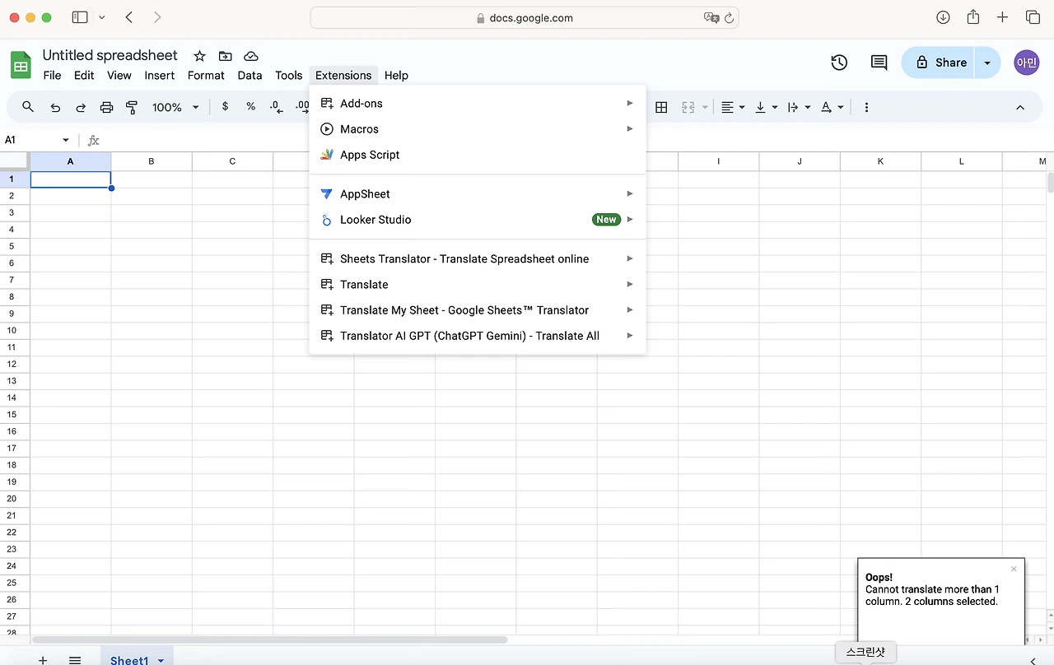1054x665 pixels.
Task: Click the Merge cells icon
Action: [688, 107]
